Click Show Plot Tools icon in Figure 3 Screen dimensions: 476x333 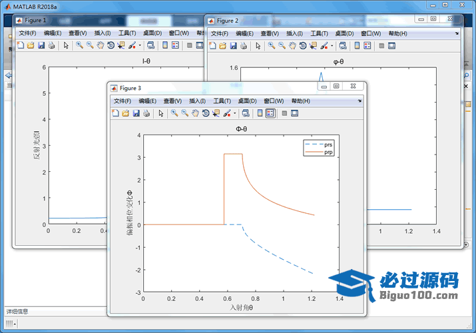click(294, 113)
